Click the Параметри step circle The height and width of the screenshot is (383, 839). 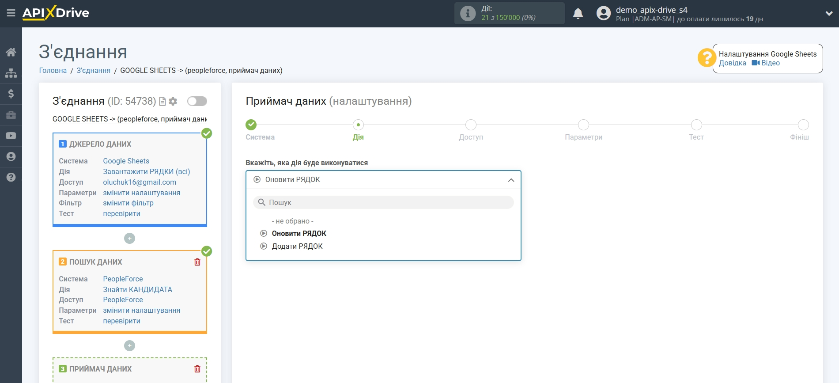tap(583, 125)
